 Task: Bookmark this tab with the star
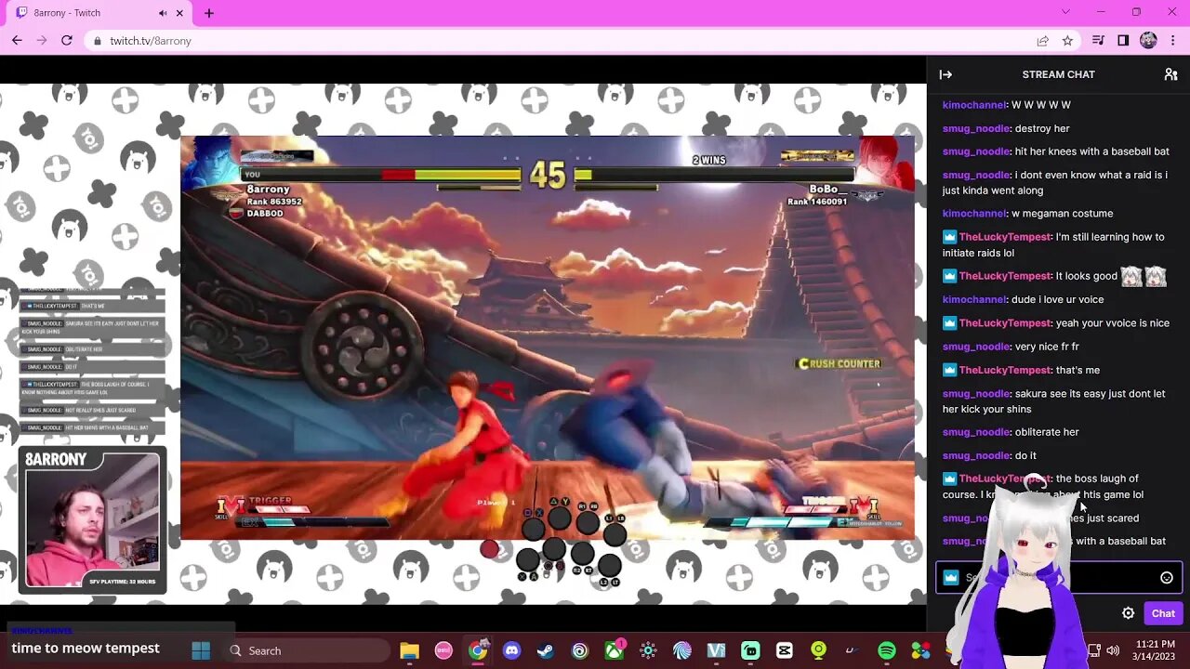click(x=1067, y=41)
